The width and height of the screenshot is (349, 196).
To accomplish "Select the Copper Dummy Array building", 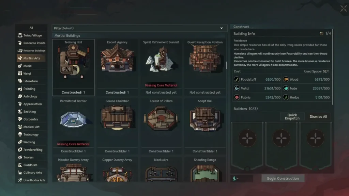I will pos(117,169).
